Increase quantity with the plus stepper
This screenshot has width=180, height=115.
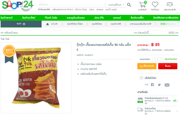click(x=162, y=59)
